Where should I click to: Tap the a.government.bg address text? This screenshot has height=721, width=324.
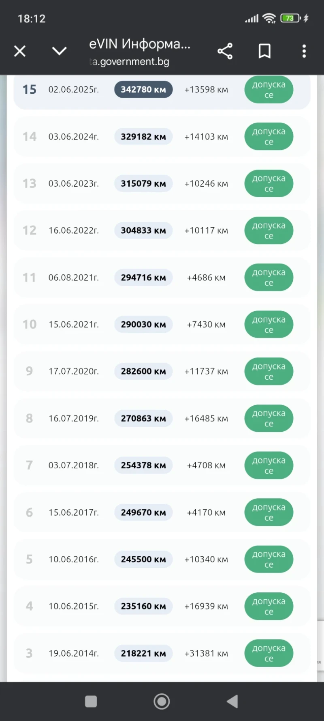(130, 62)
